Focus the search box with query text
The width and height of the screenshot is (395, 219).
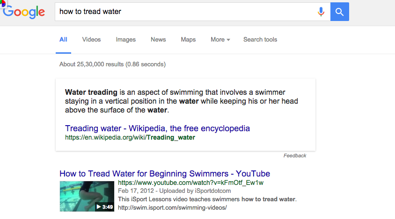click(x=186, y=12)
